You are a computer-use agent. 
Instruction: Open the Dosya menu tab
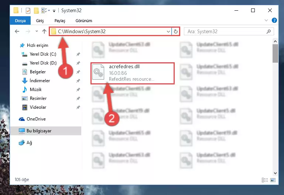[20, 21]
